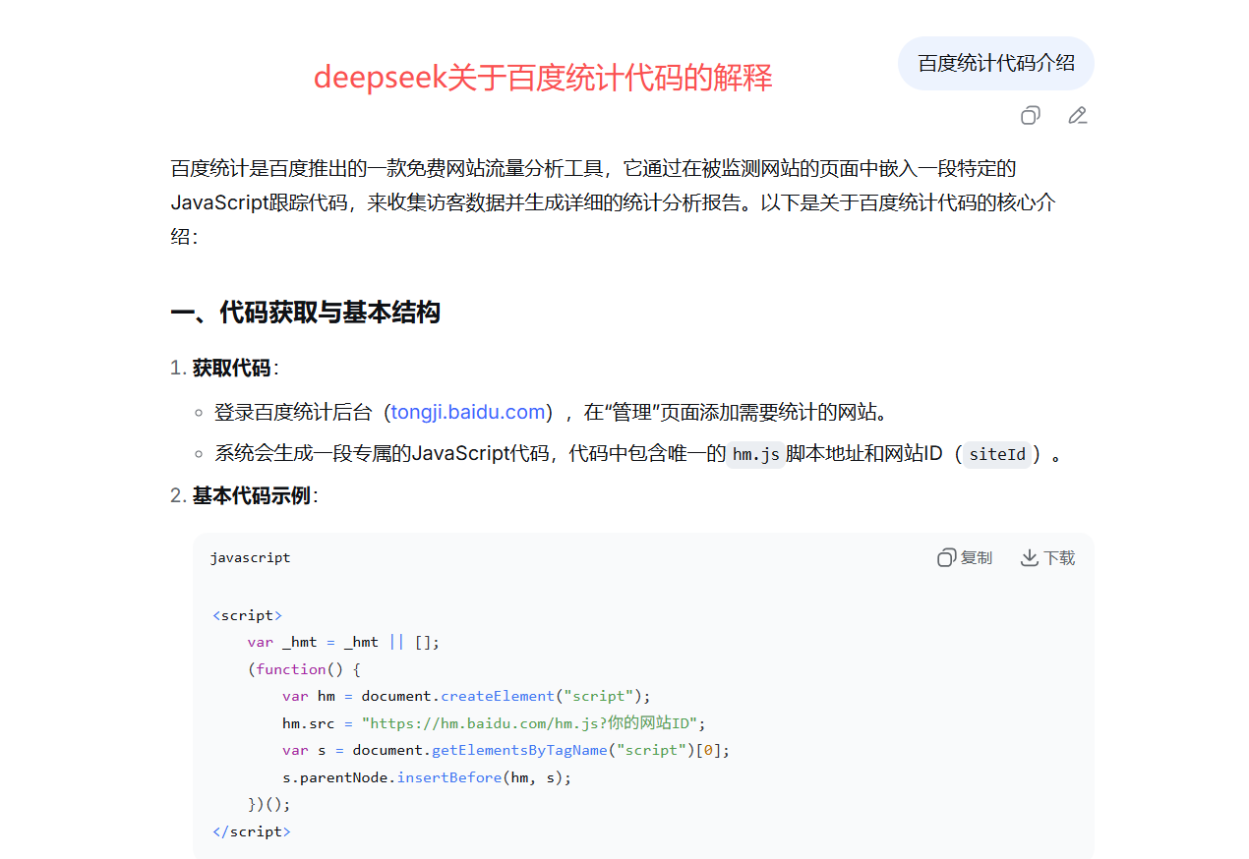This screenshot has width=1249, height=859.
Task: Click the 基本代码示例 list item label
Action: [x=251, y=495]
